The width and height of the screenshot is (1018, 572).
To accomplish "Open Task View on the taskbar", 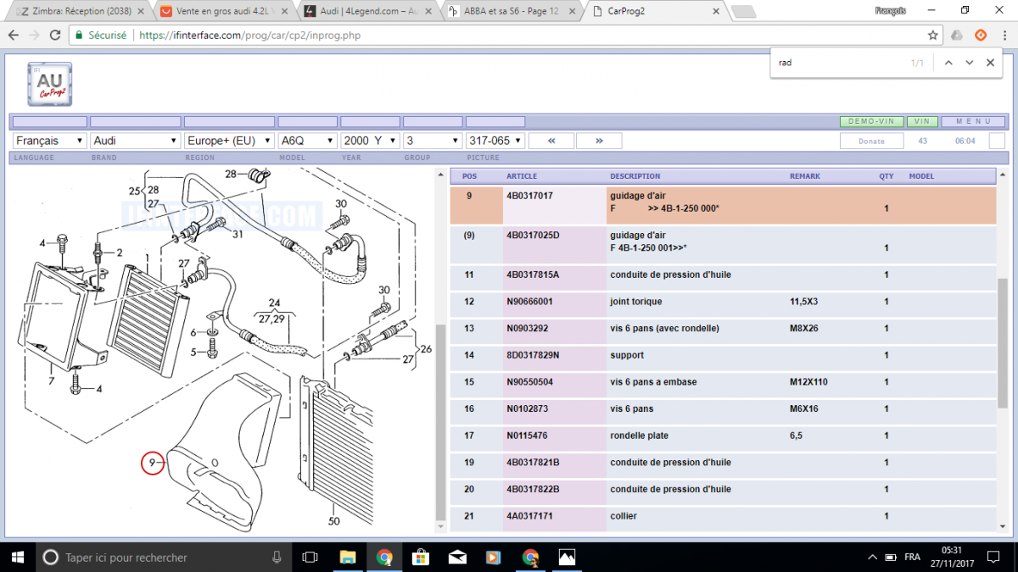I will [310, 557].
